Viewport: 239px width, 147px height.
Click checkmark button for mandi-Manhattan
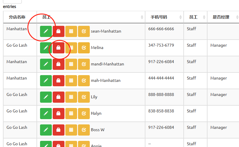[x=84, y=64]
